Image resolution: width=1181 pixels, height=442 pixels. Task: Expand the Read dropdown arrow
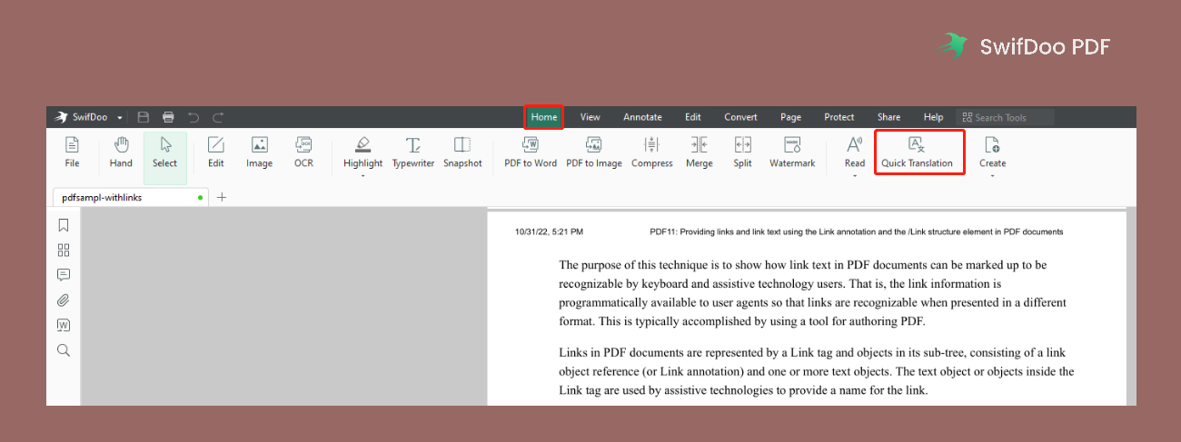pyautogui.click(x=855, y=175)
